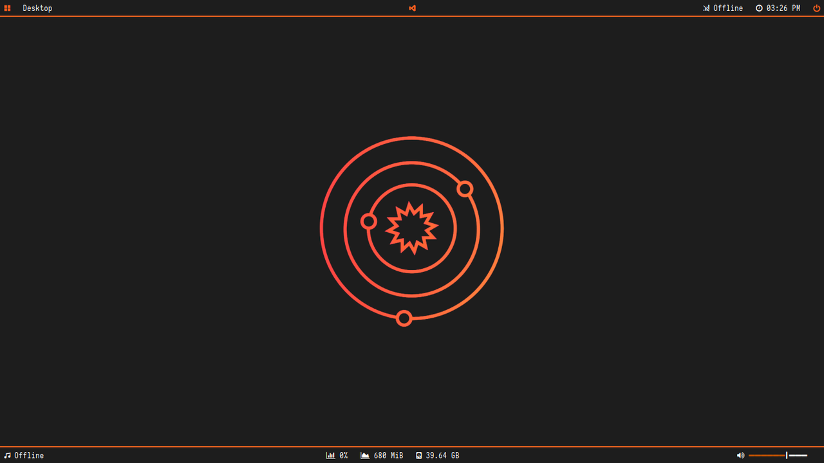Open the 680 MiB memory readout
Image resolution: width=824 pixels, height=463 pixels.
point(388,455)
